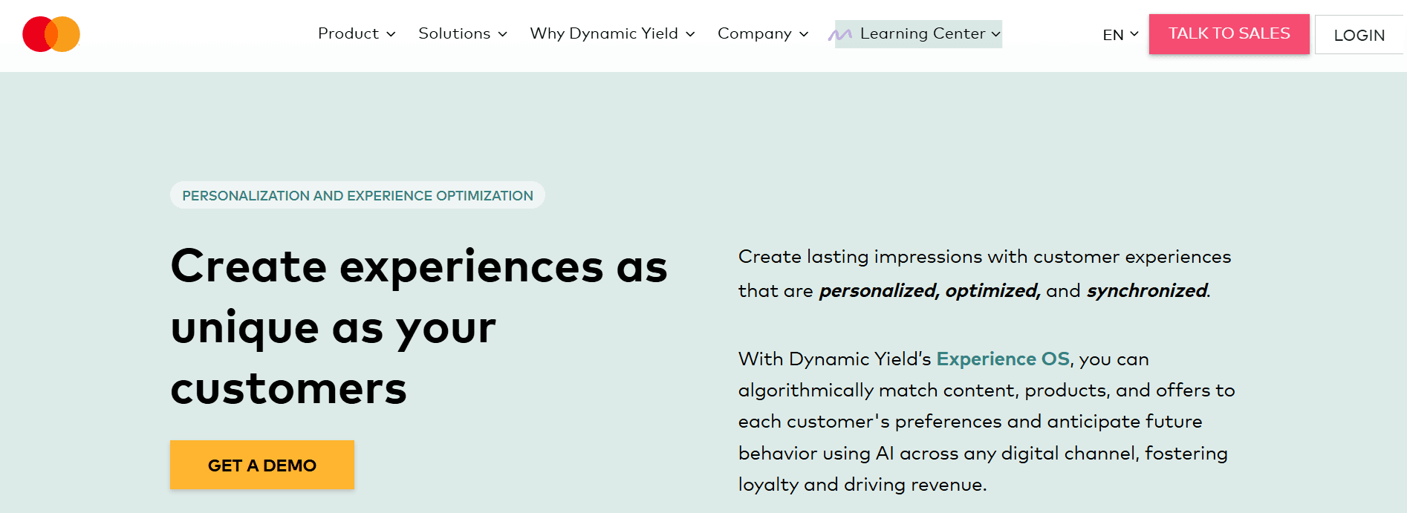This screenshot has width=1407, height=513.
Task: Expand the Solutions menu chevron
Action: 503,34
